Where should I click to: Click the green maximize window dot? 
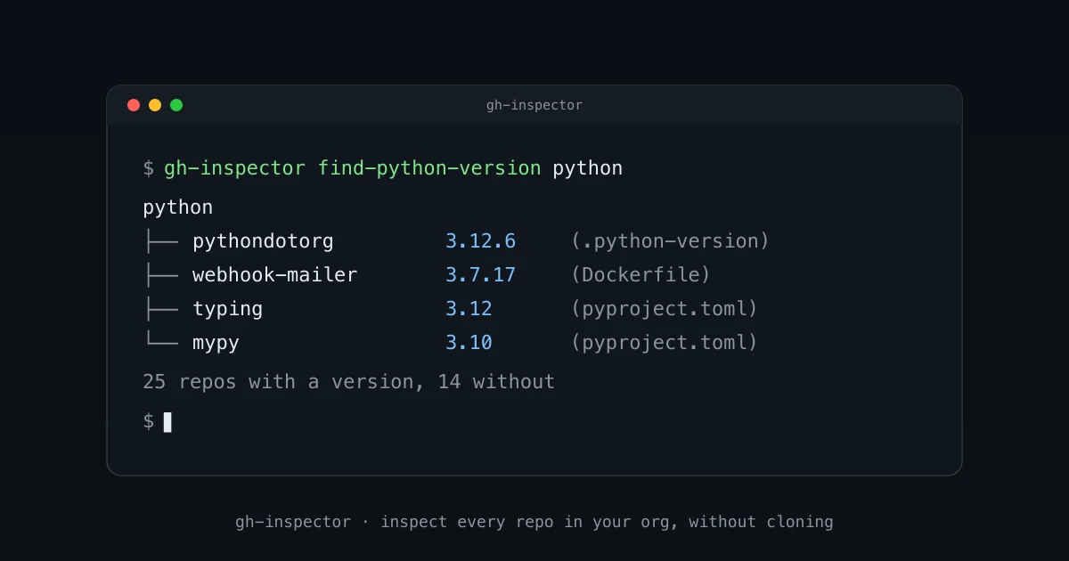pyautogui.click(x=176, y=105)
